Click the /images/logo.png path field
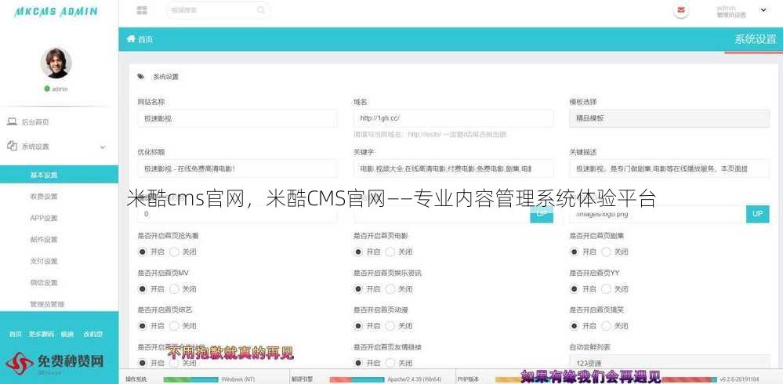 pyautogui.click(x=658, y=214)
